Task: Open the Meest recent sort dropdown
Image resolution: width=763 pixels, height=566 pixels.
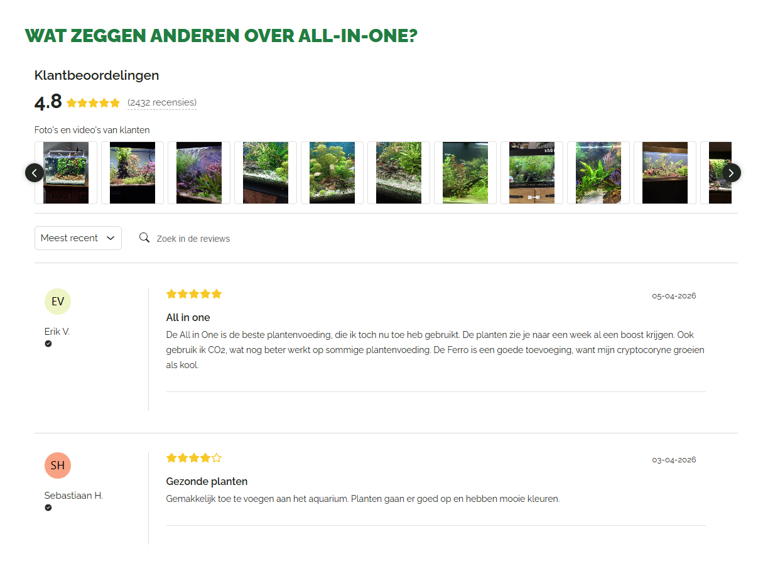Action: coord(78,238)
